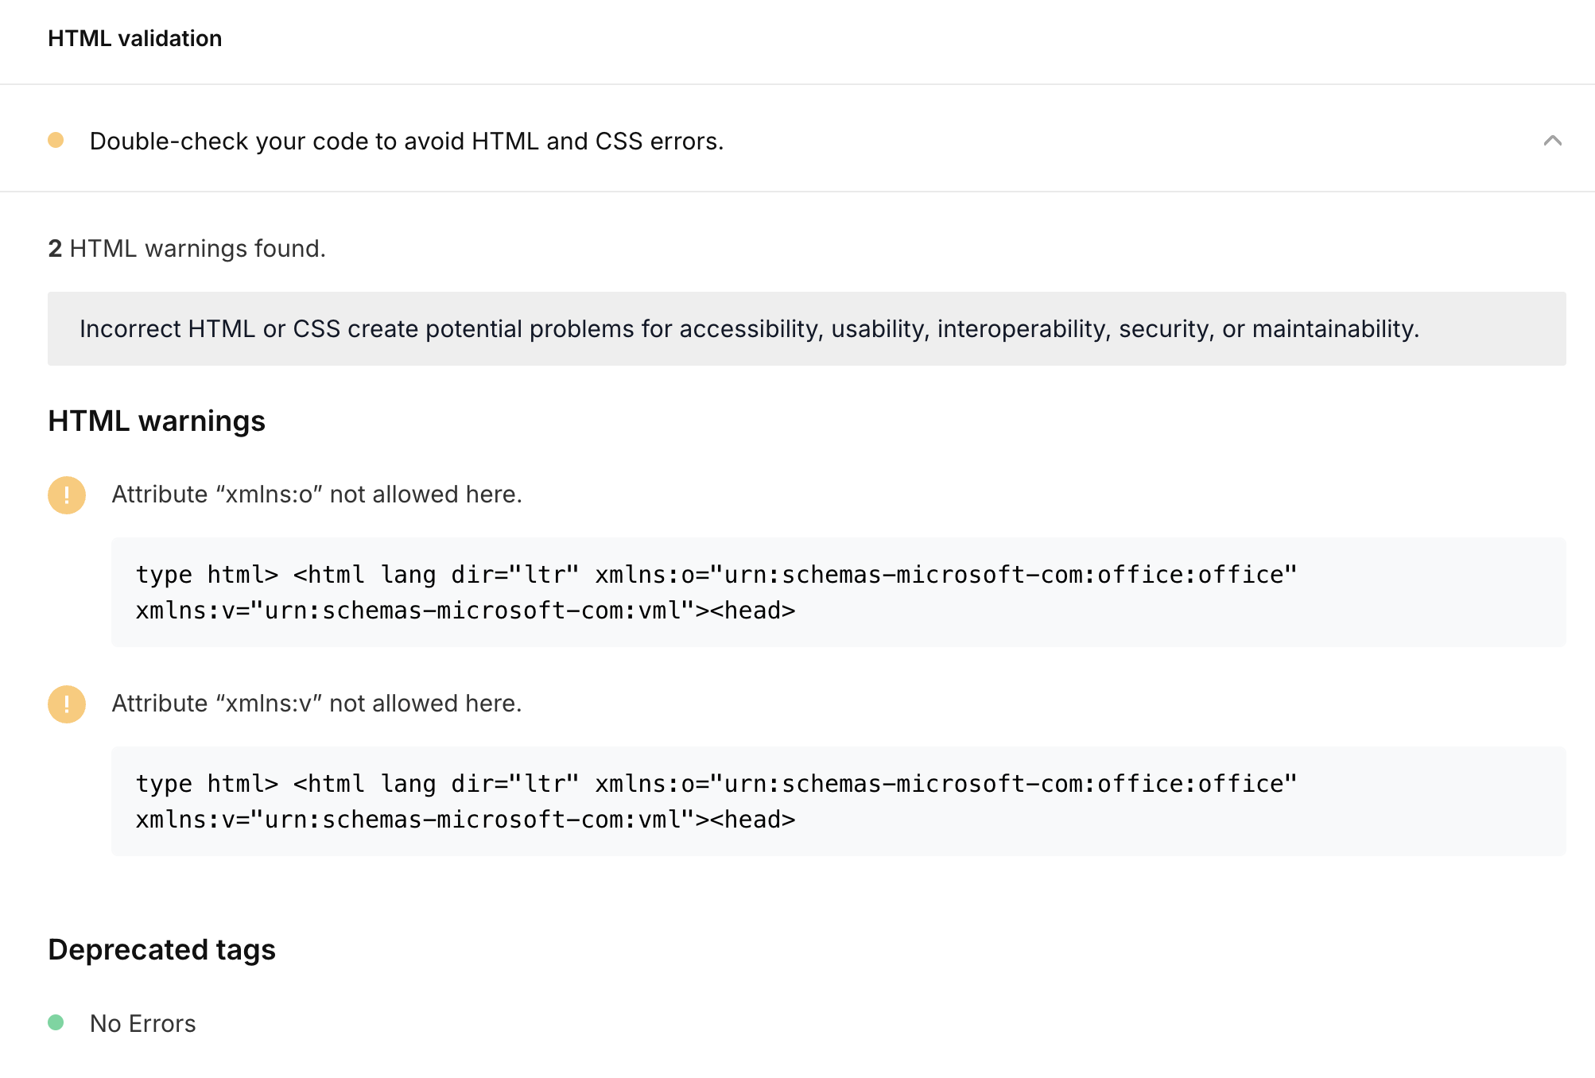Click the HTML warnings heading
Viewport: 1595px width, 1078px height.
click(157, 421)
